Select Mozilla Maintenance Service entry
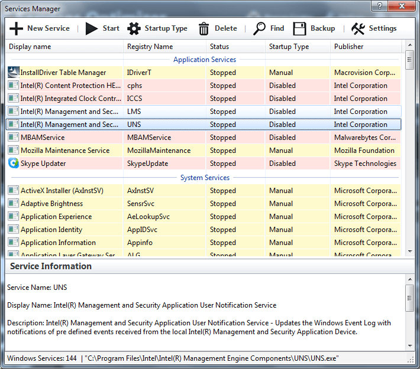This screenshot has width=420, height=369. [x=65, y=151]
